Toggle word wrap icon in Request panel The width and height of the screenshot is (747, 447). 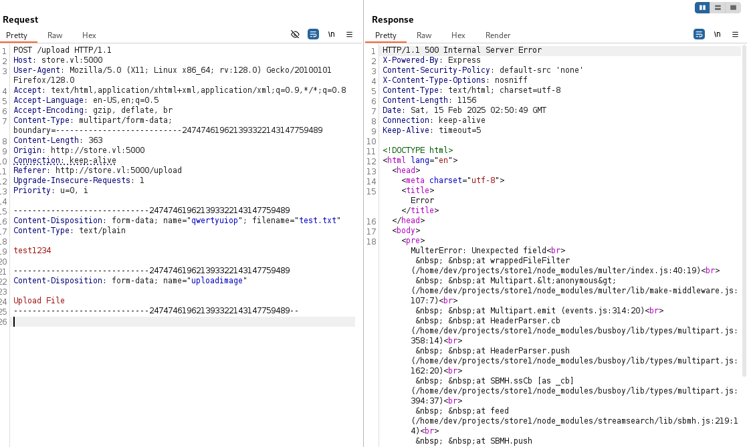coord(313,34)
